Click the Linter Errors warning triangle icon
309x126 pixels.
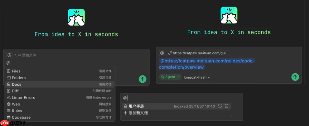(x=9, y=97)
